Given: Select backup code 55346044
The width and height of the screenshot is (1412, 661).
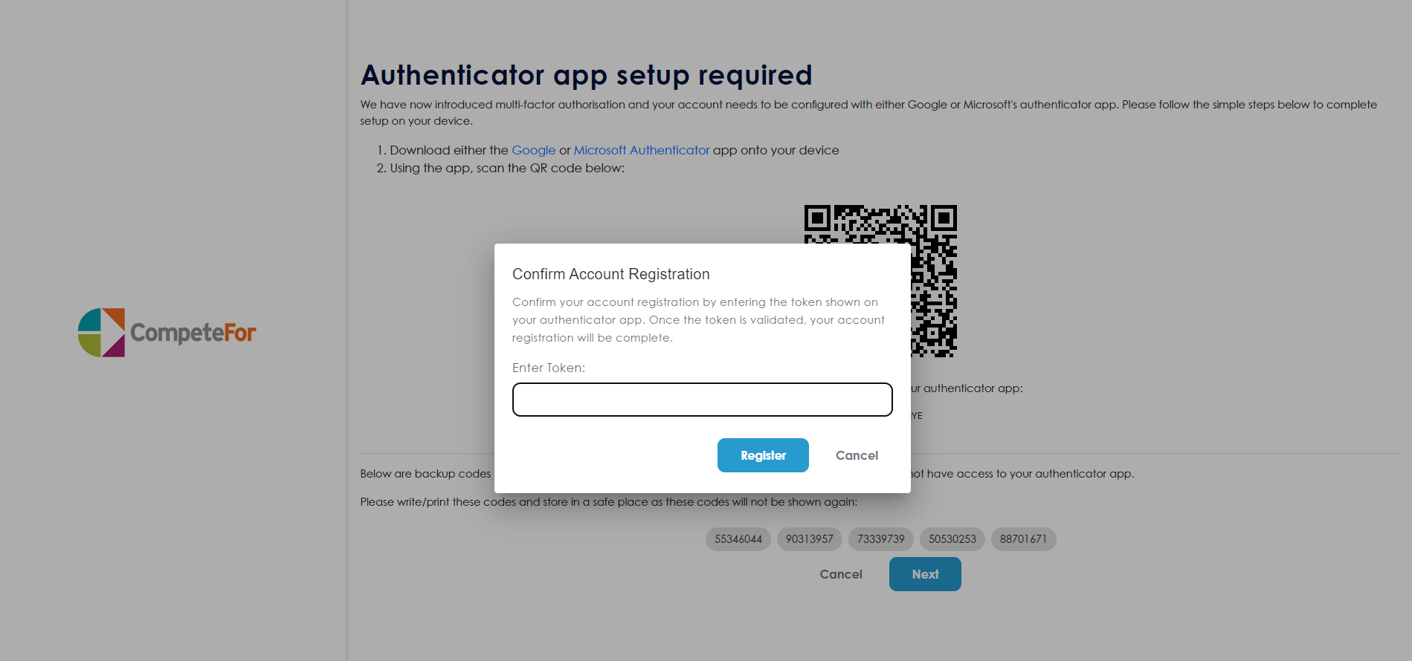Looking at the screenshot, I should [x=738, y=539].
